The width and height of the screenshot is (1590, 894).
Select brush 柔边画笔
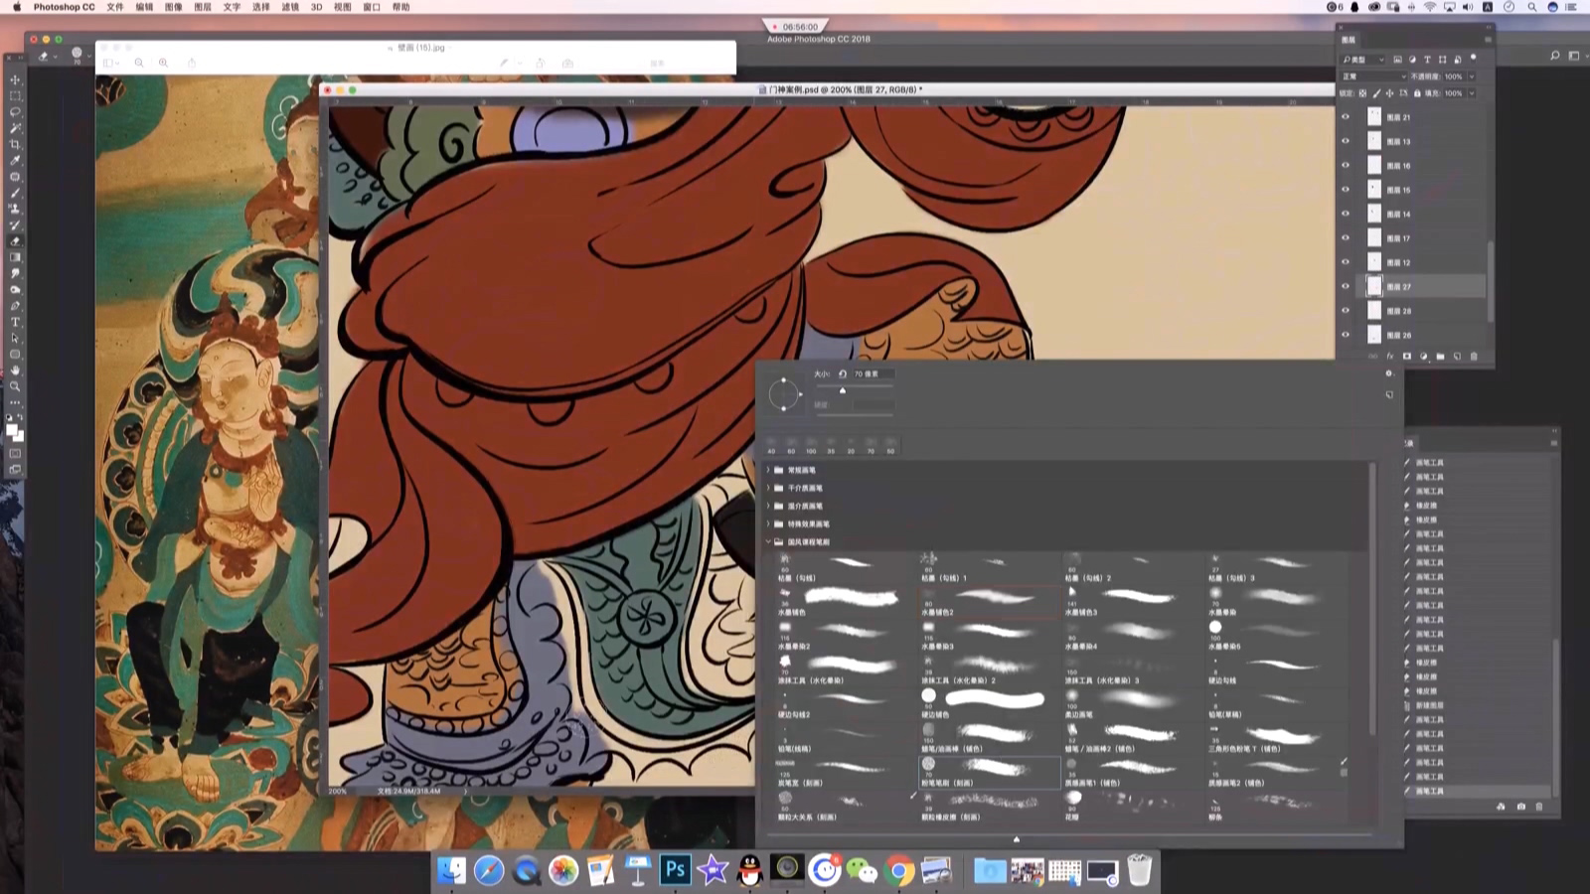(1133, 703)
